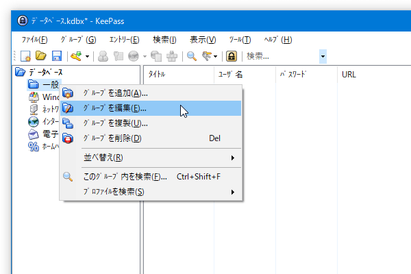Expand the プロファイルを検索(S) submenu
411x274 pixels.
tap(151, 192)
